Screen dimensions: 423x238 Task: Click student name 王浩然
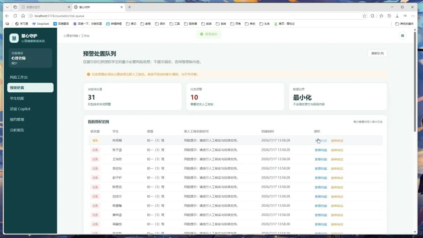pos(117,159)
